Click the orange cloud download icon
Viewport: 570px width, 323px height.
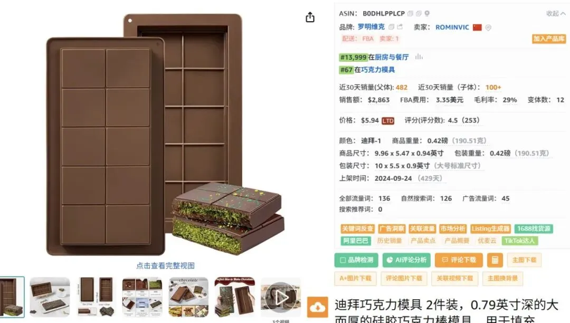pyautogui.click(x=317, y=307)
